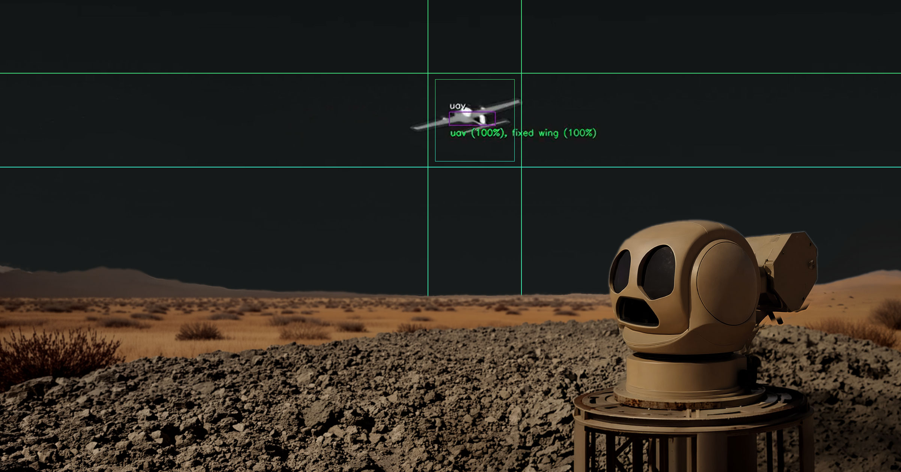Click the leftmost round lens on the turret
This screenshot has width=901, height=472.
621,271
